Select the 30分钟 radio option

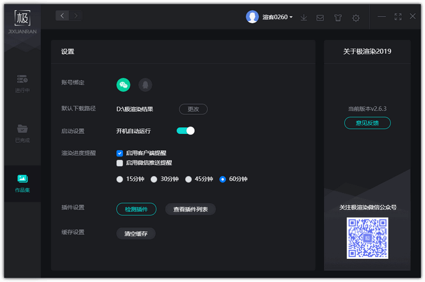(x=154, y=179)
